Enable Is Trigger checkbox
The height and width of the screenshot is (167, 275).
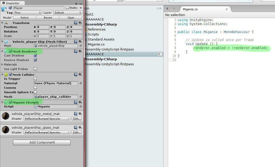tap(35, 79)
